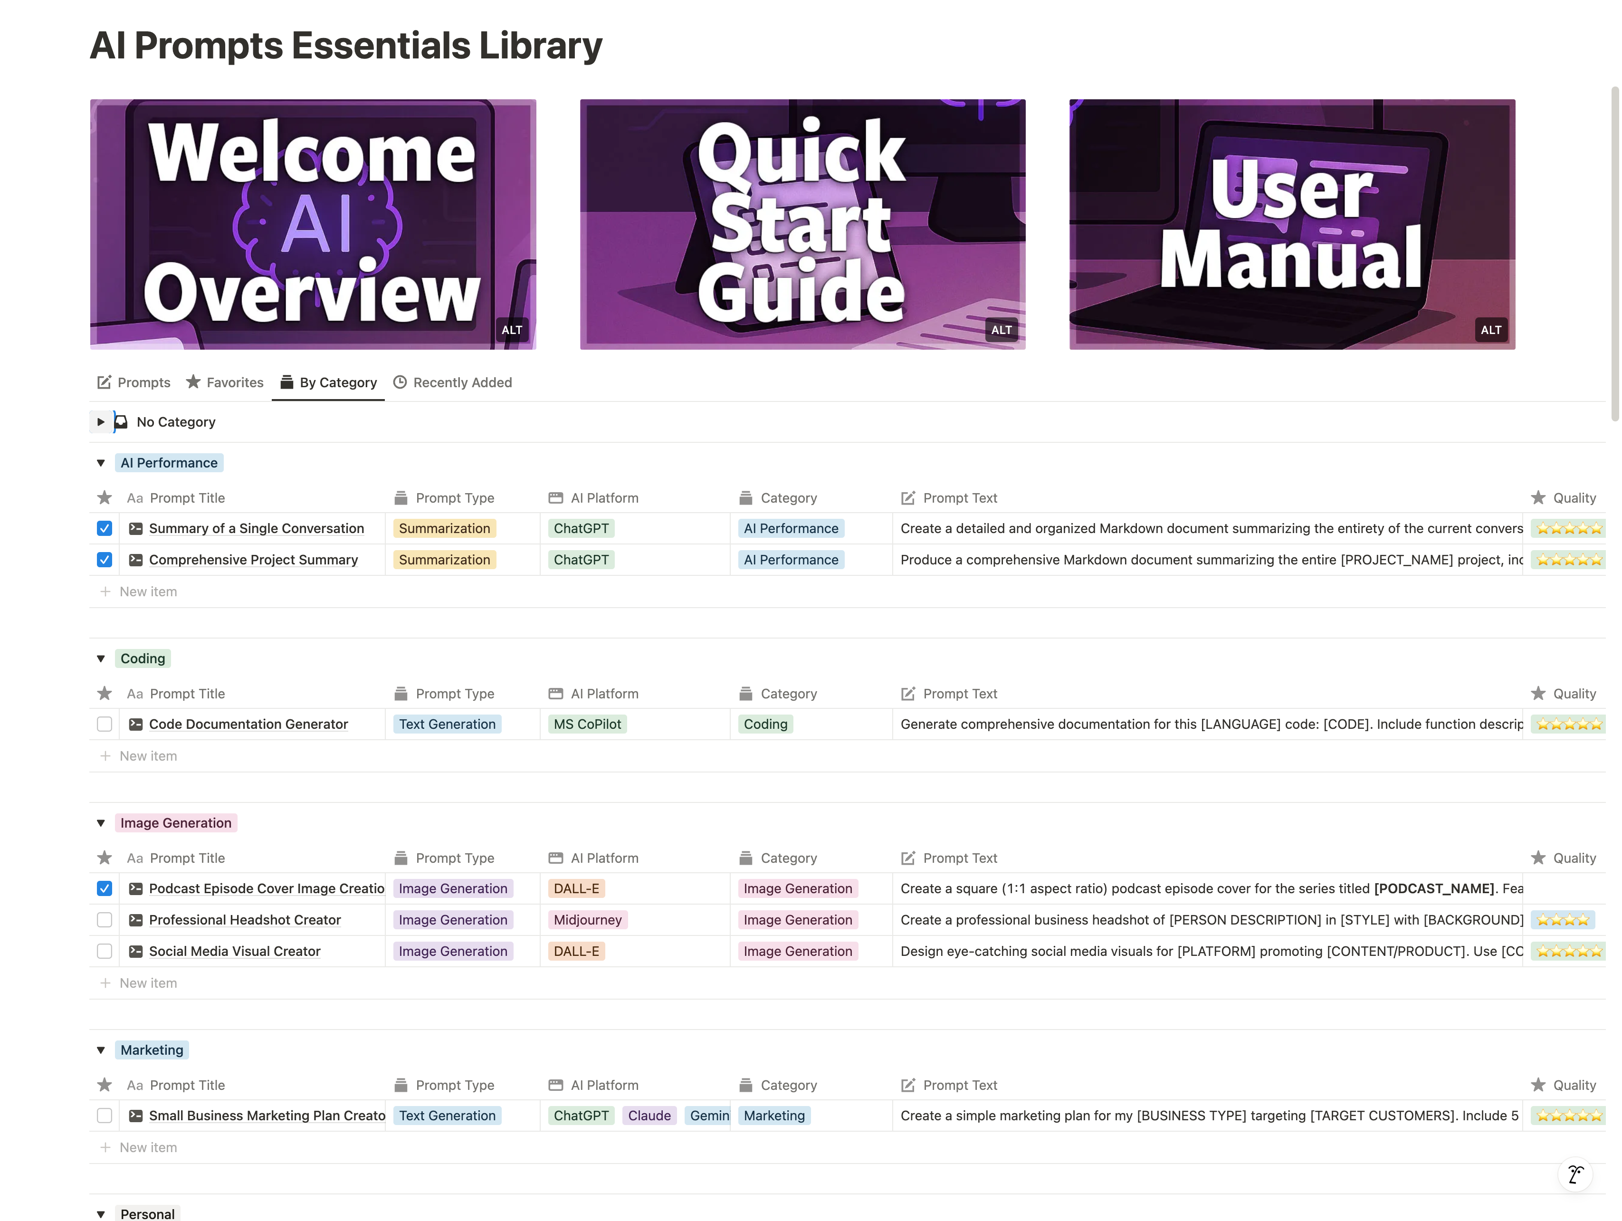Open Quick Start Guide thumbnail
The width and height of the screenshot is (1622, 1221).
803,224
